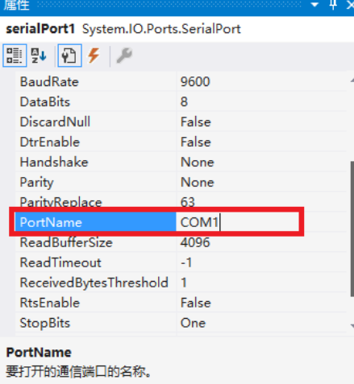Show the Properties page icon

pos(69,56)
